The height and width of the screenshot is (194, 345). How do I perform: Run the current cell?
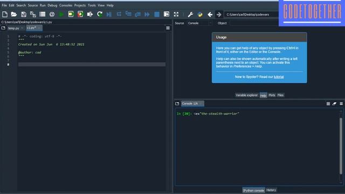coord(71,15)
